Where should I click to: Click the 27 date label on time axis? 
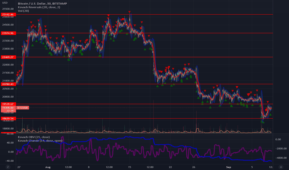click(x=19, y=167)
